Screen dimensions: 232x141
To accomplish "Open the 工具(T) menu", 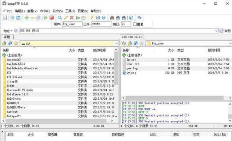I will click(x=70, y=11).
